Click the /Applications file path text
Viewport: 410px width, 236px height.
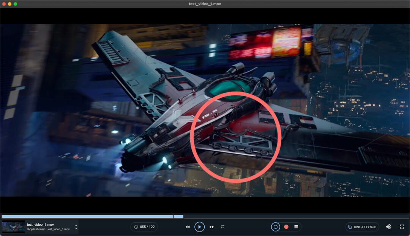pos(48,229)
